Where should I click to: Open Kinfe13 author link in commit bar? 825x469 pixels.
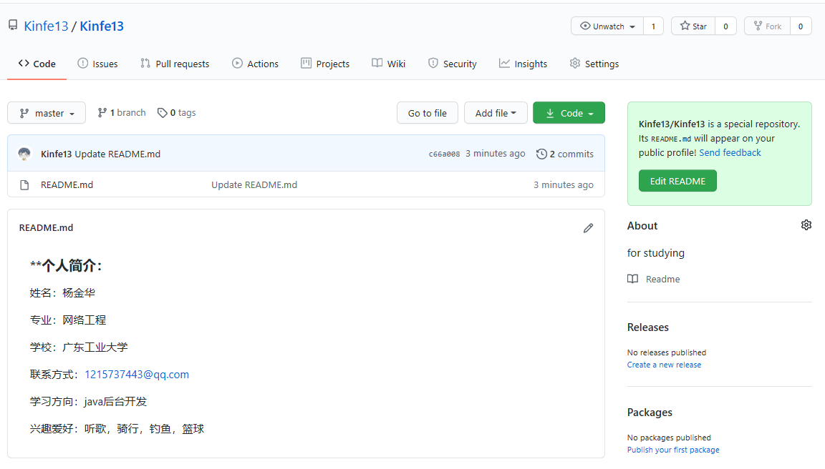click(56, 154)
